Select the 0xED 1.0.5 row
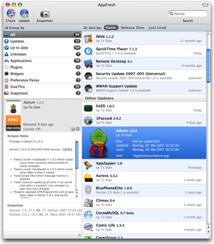The image size is (214, 244). pyautogui.click(x=144, y=108)
